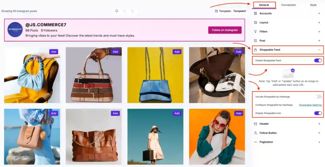Click the Layout section icon
Viewport: 325px width, 167px height.
(x=255, y=22)
